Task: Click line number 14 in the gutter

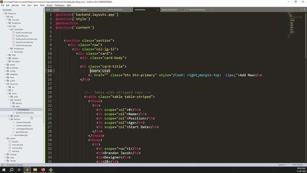Action: click(50, 71)
